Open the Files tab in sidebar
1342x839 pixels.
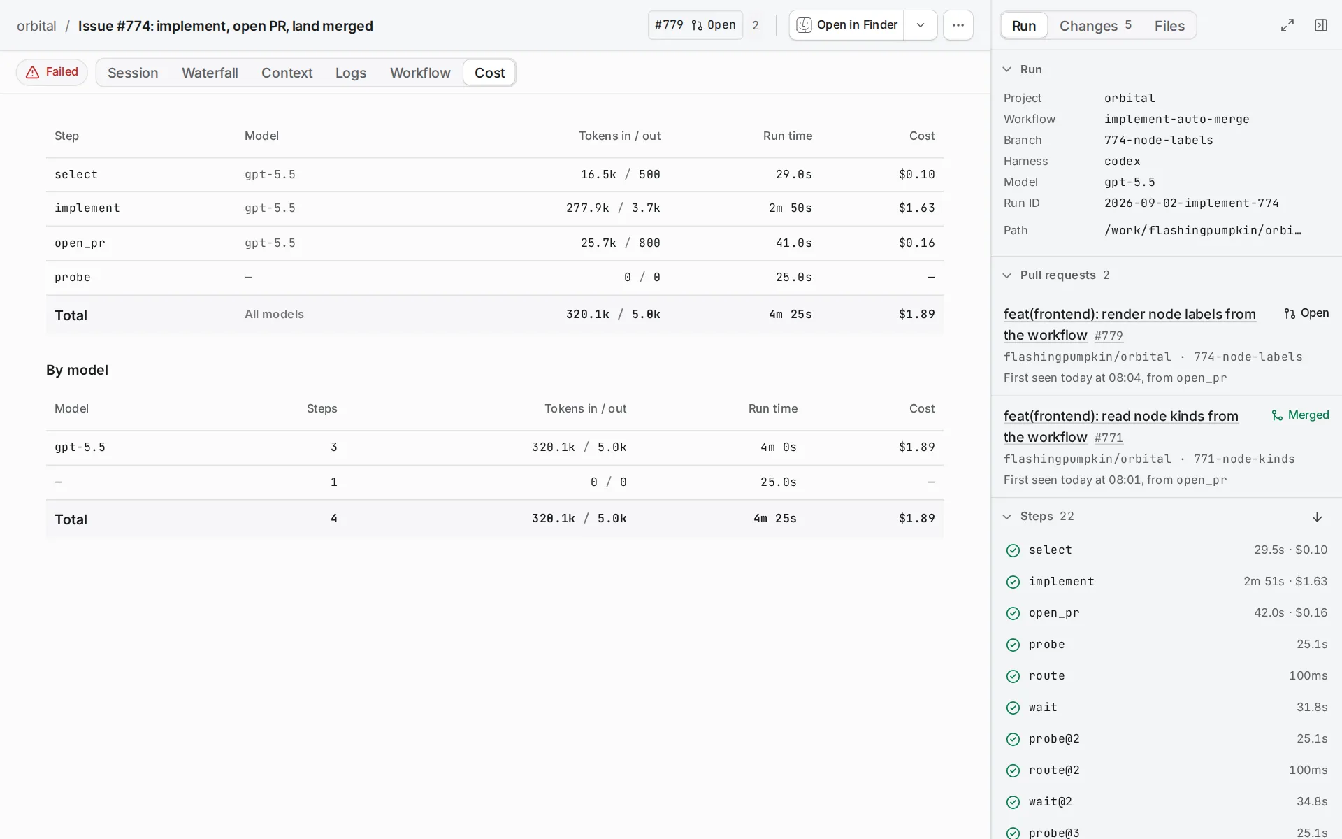point(1169,26)
